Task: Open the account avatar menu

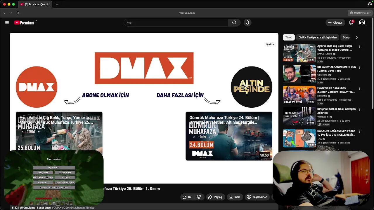Action: point(362,22)
